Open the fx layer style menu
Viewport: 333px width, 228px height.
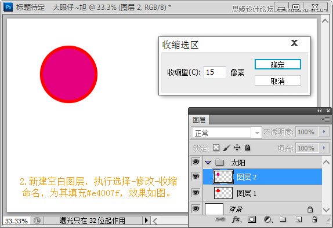tap(237, 219)
